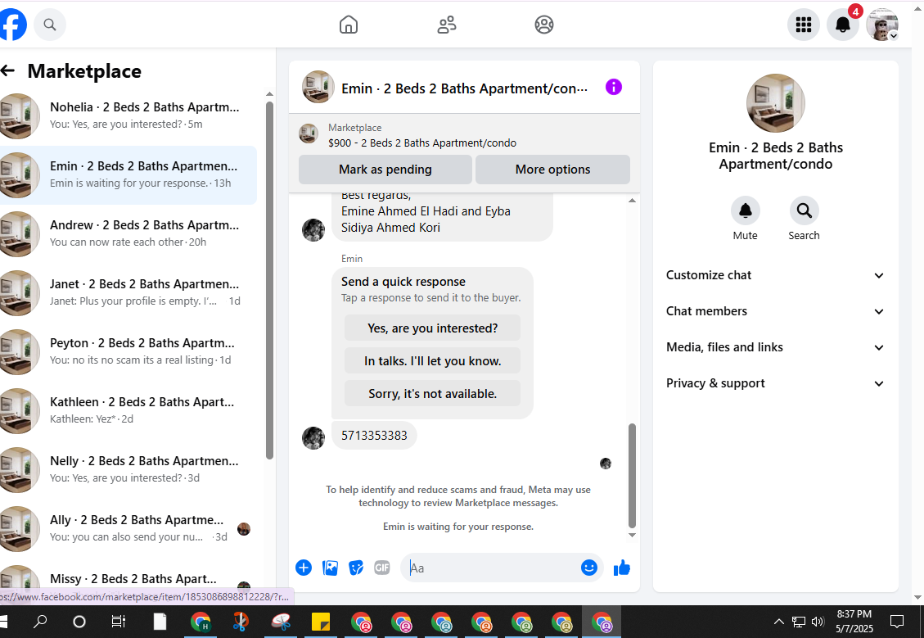This screenshot has width=924, height=638.
Task: Go to the Home icon
Action: (349, 25)
